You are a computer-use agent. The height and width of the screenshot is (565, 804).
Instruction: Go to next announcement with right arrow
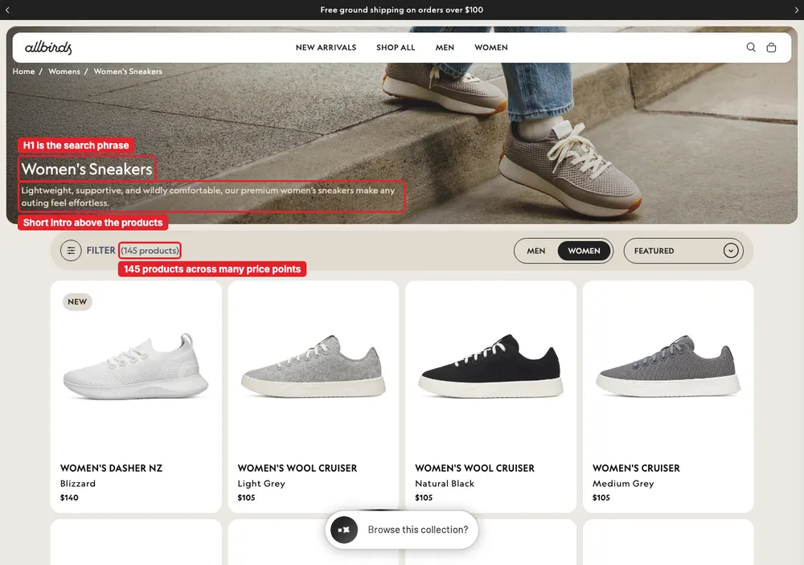796,10
